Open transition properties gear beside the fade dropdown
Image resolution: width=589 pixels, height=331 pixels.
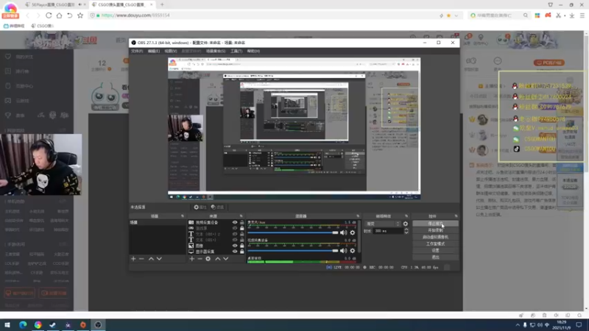[406, 224]
